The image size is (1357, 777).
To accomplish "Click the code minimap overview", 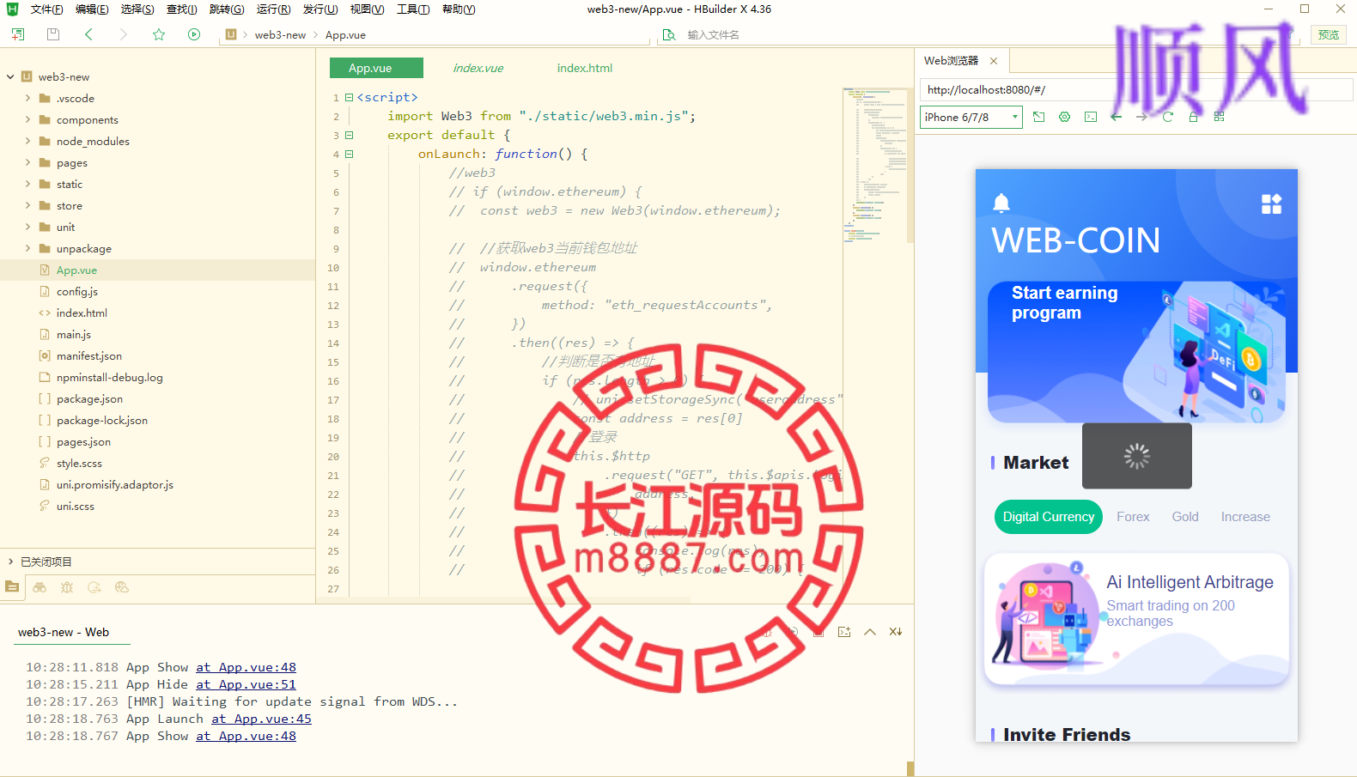I will (874, 165).
